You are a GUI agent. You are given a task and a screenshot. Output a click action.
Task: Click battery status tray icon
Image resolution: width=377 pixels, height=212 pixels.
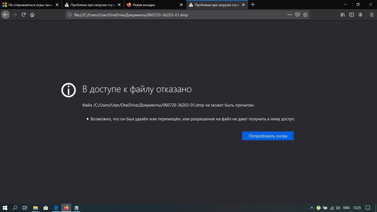click(325, 208)
